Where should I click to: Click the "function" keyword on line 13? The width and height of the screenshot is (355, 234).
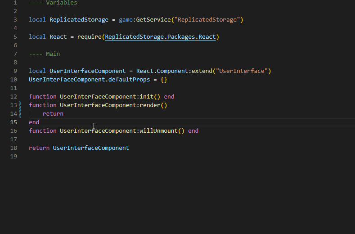coord(43,105)
